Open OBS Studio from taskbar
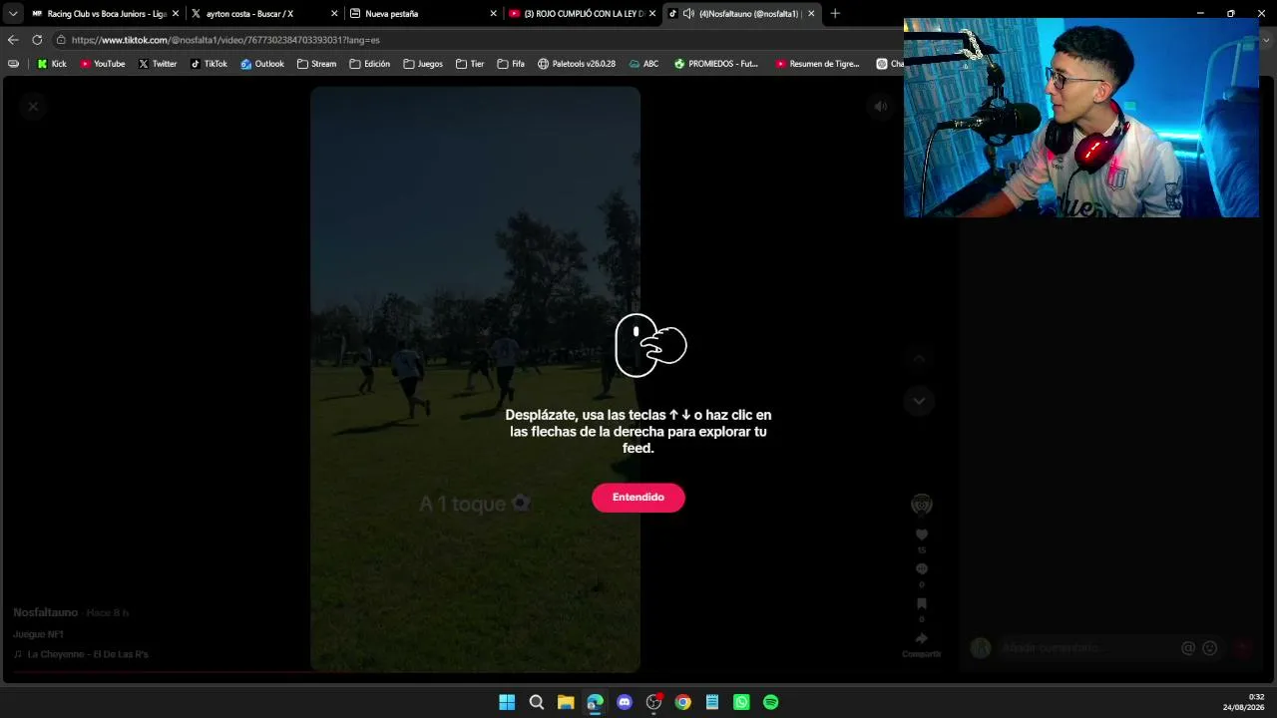 (654, 702)
